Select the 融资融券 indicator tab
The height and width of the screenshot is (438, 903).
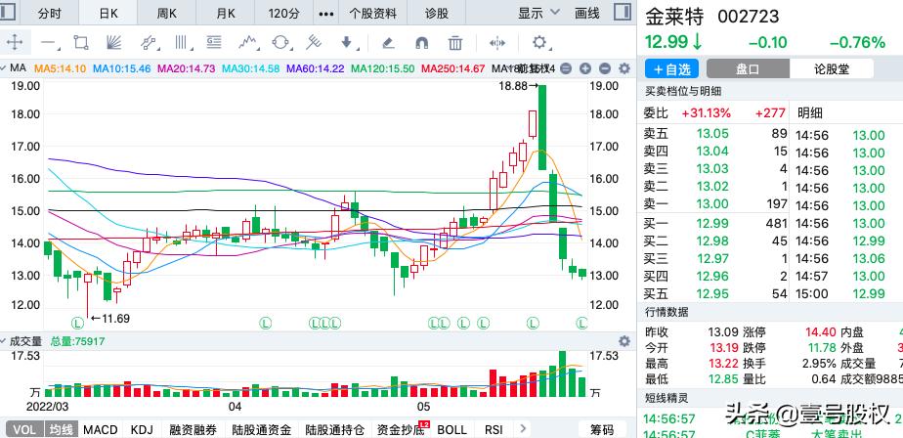point(193,429)
